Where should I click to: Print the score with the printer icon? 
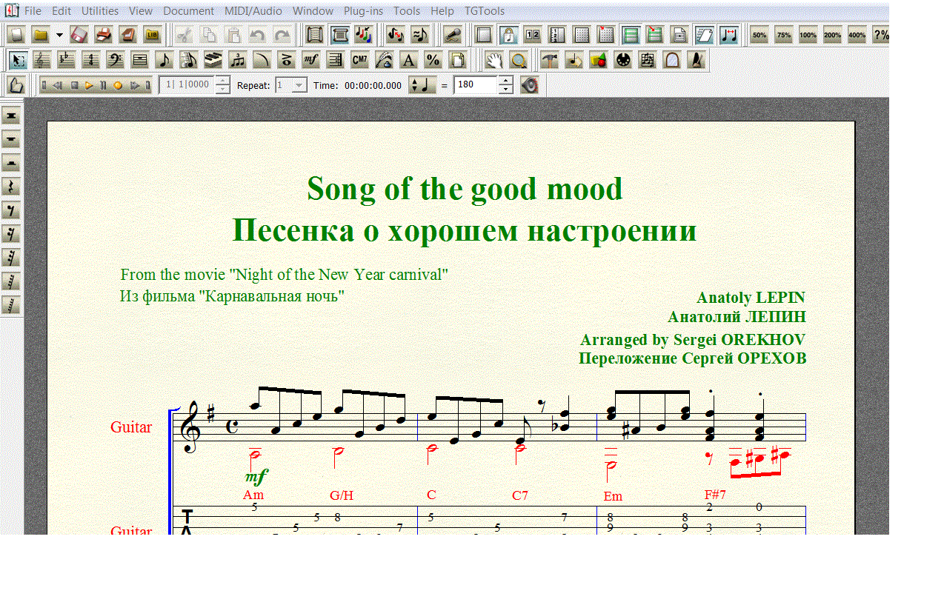click(x=103, y=35)
